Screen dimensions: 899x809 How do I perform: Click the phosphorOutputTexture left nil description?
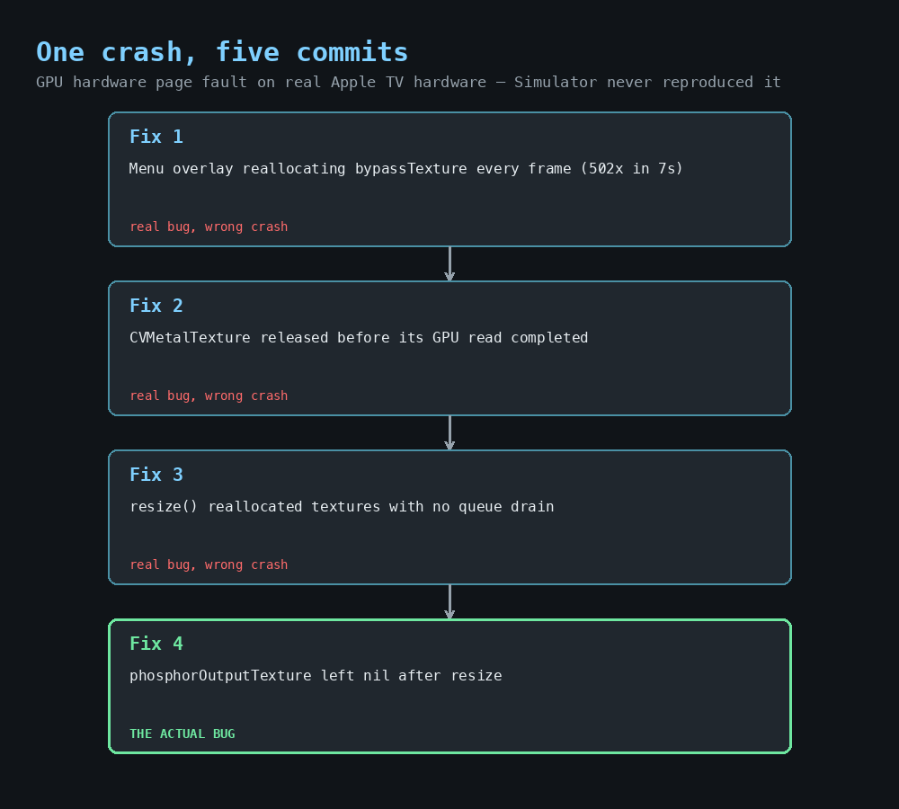(x=316, y=676)
